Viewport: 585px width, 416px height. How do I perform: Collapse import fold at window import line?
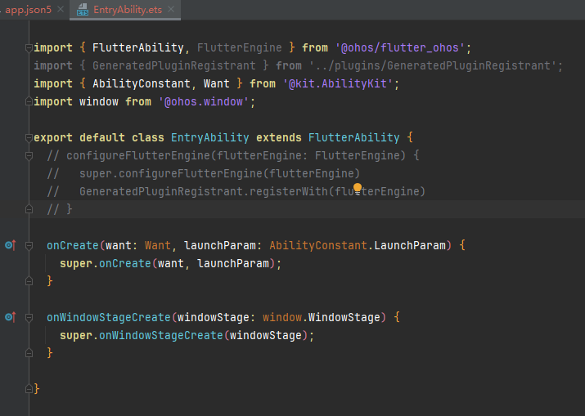pos(29,101)
